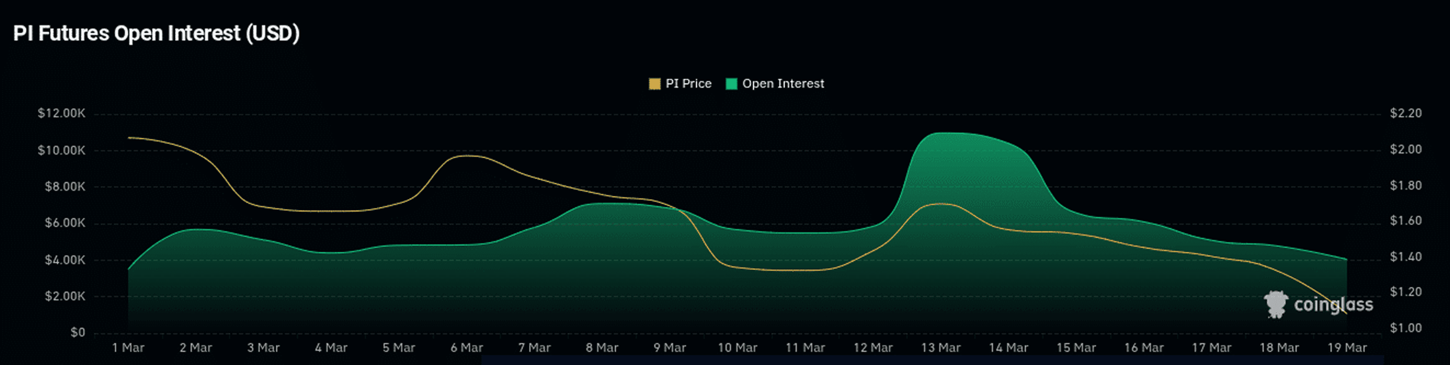Select the 17 Mar date label
This screenshot has width=1450, height=365.
click(x=1211, y=348)
